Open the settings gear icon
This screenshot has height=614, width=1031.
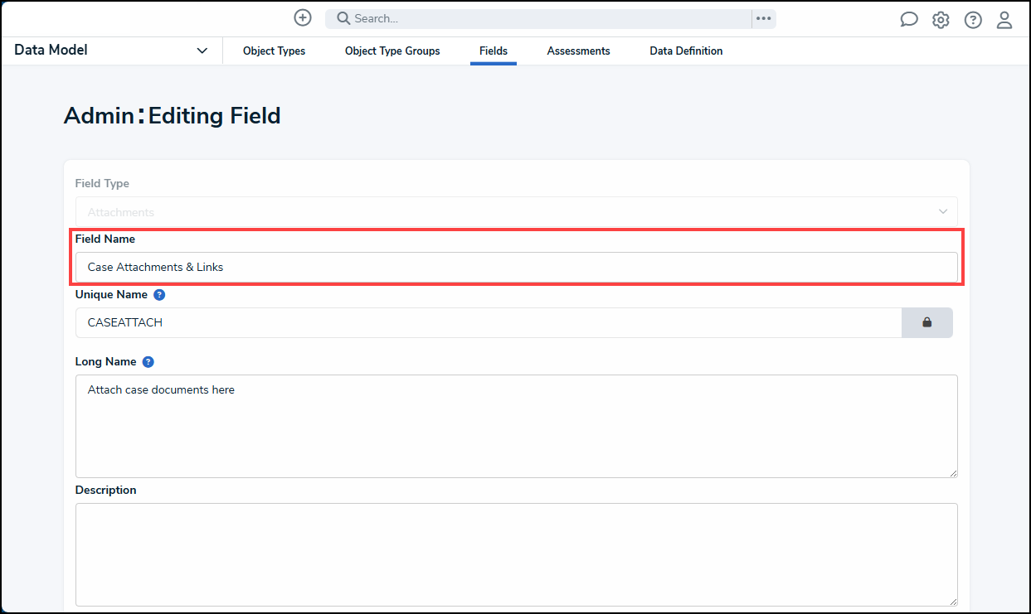(x=941, y=18)
